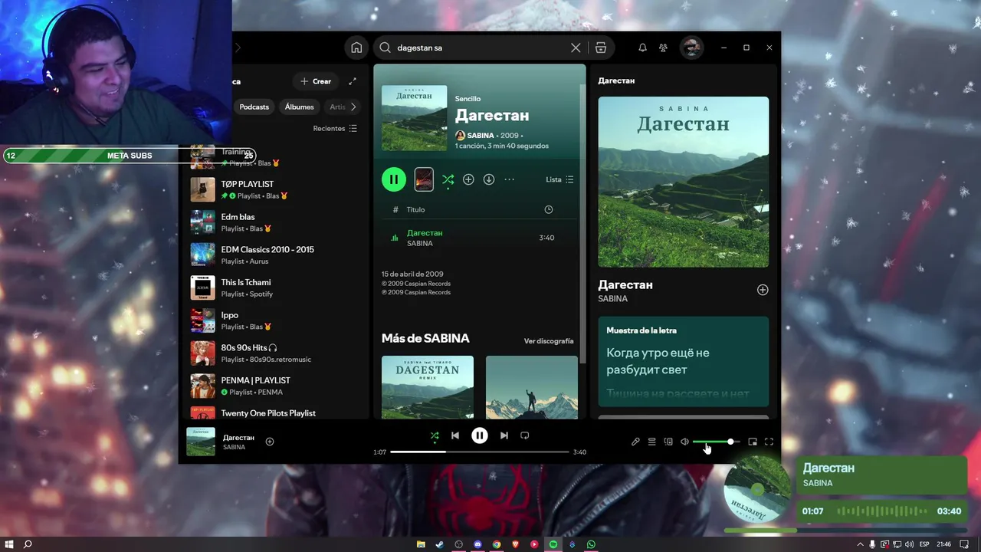
Task: Select the partially visible Artistas filter chip
Action: pos(336,107)
